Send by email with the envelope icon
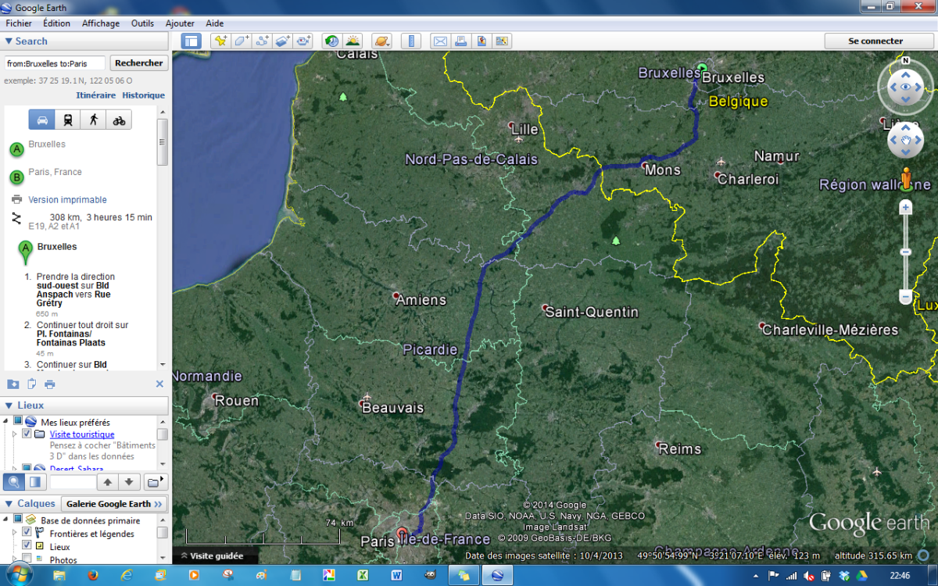The width and height of the screenshot is (938, 586). click(440, 41)
